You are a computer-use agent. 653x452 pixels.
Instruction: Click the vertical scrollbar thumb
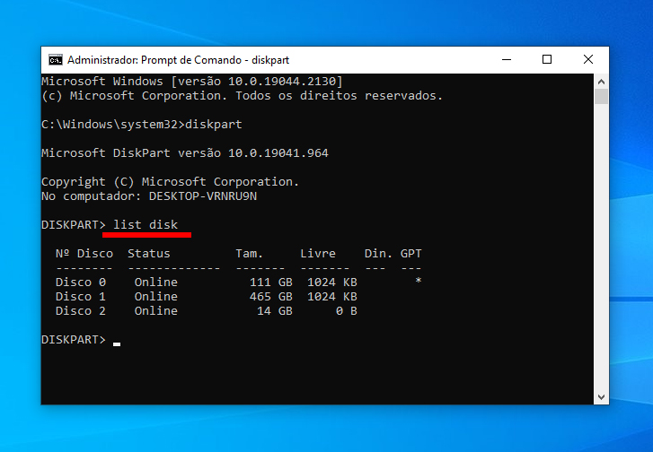(601, 97)
